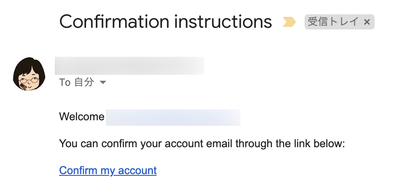The image size is (394, 196).
Task: Click the sender's cartoon avatar
Action: pos(29,74)
